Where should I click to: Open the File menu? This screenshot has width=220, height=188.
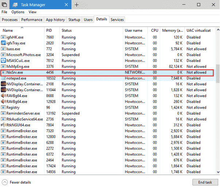4,12
